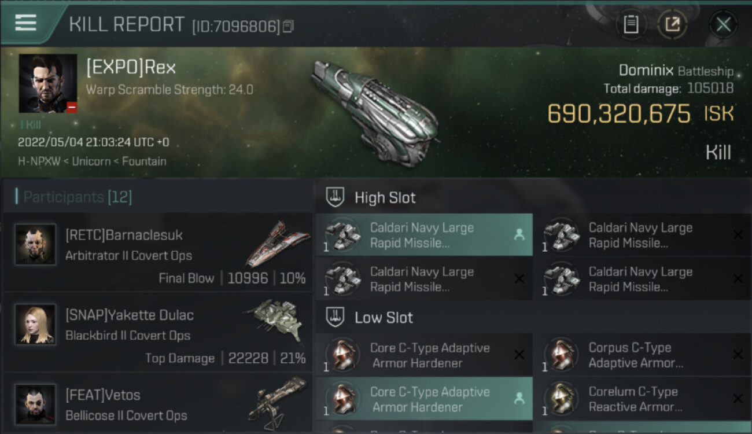Viewport: 752px width, 434px height.
Task: Select the highlighted Caldari Navy Large Rapid Missile module
Action: click(423, 236)
